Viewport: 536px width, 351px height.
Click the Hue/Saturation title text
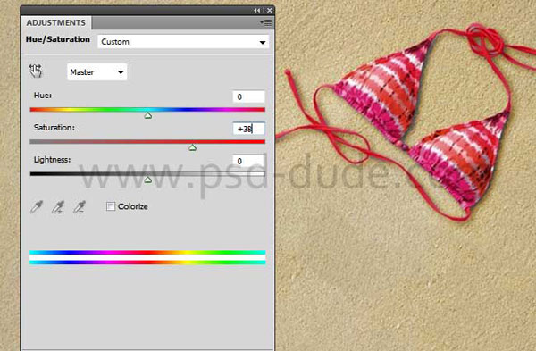[x=58, y=39]
